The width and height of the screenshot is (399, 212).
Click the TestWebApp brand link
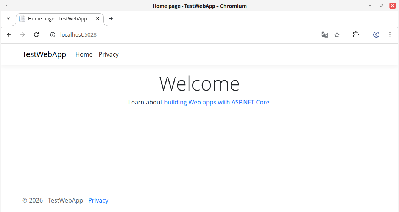44,54
